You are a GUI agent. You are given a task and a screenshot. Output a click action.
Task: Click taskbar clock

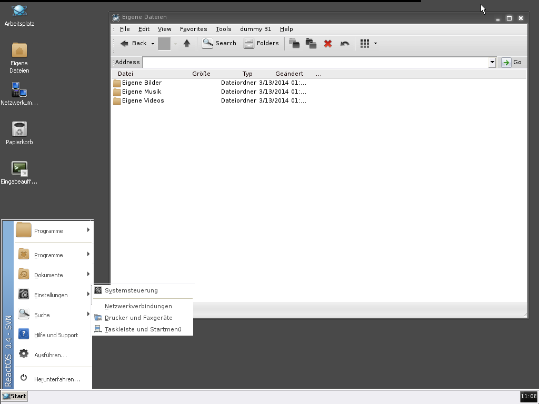[528, 396]
